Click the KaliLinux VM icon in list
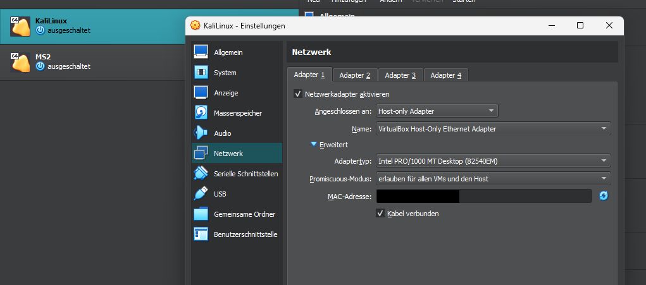 click(20, 27)
